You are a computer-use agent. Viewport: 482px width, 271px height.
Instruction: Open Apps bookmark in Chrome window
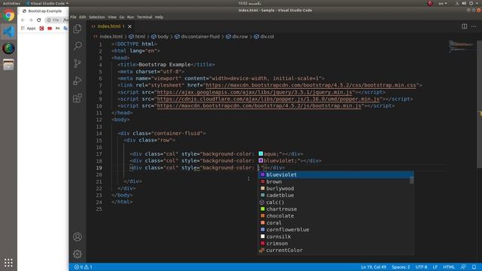coord(29,29)
